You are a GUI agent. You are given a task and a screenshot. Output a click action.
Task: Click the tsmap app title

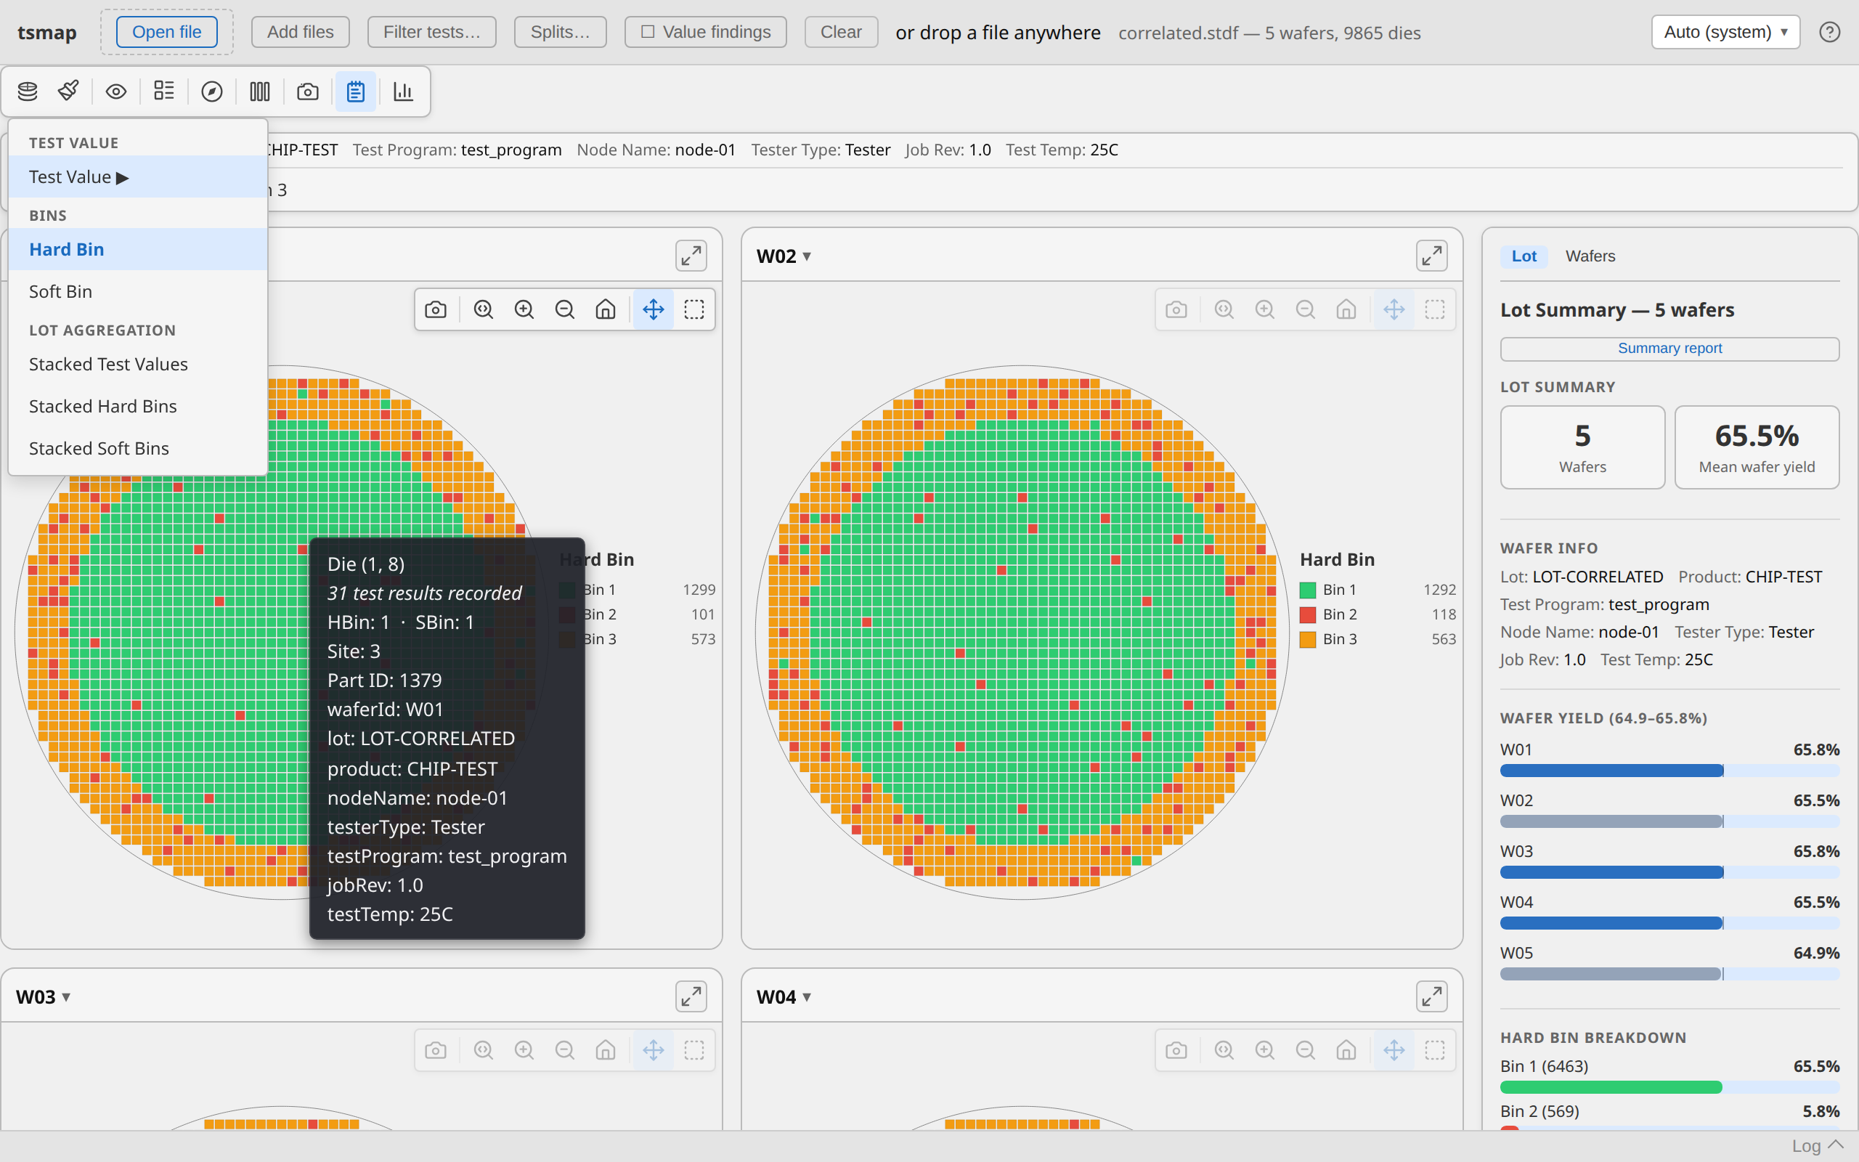pos(47,32)
